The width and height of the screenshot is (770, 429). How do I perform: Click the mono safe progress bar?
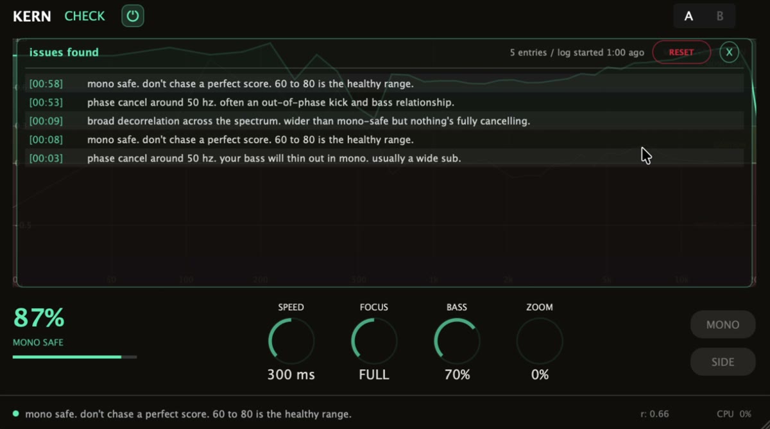pyautogui.click(x=74, y=356)
